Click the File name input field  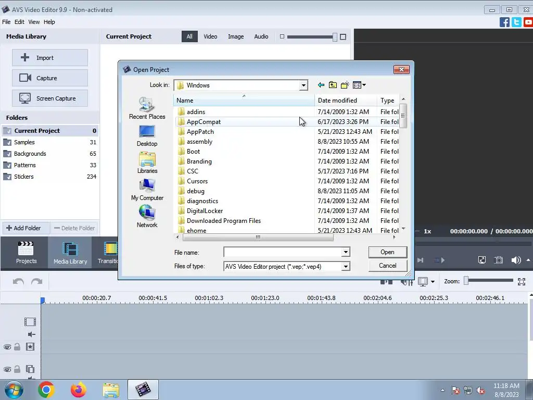[x=283, y=252]
